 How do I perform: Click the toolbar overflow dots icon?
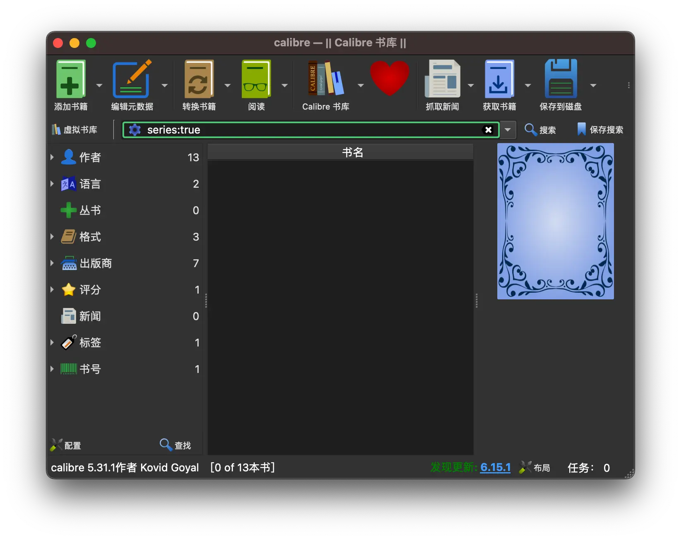coord(629,85)
